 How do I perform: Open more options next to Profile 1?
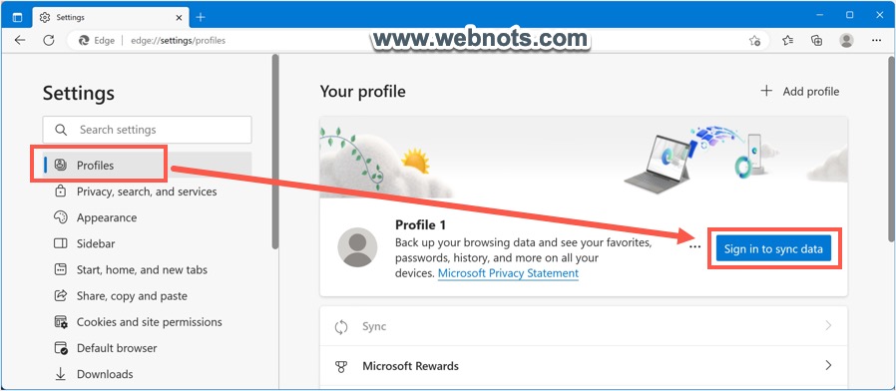click(694, 247)
